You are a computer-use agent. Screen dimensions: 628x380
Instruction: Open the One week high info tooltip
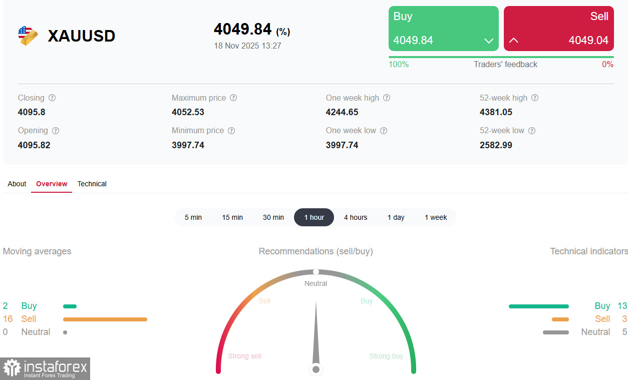click(386, 98)
